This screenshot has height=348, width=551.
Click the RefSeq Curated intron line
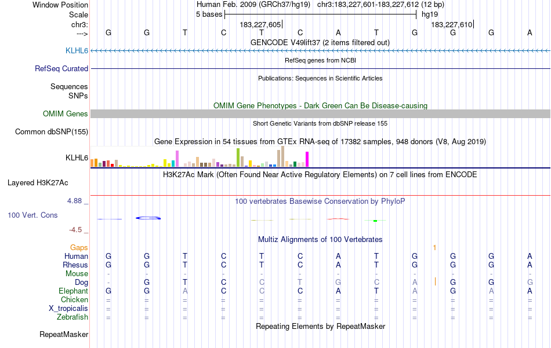[x=321, y=68]
